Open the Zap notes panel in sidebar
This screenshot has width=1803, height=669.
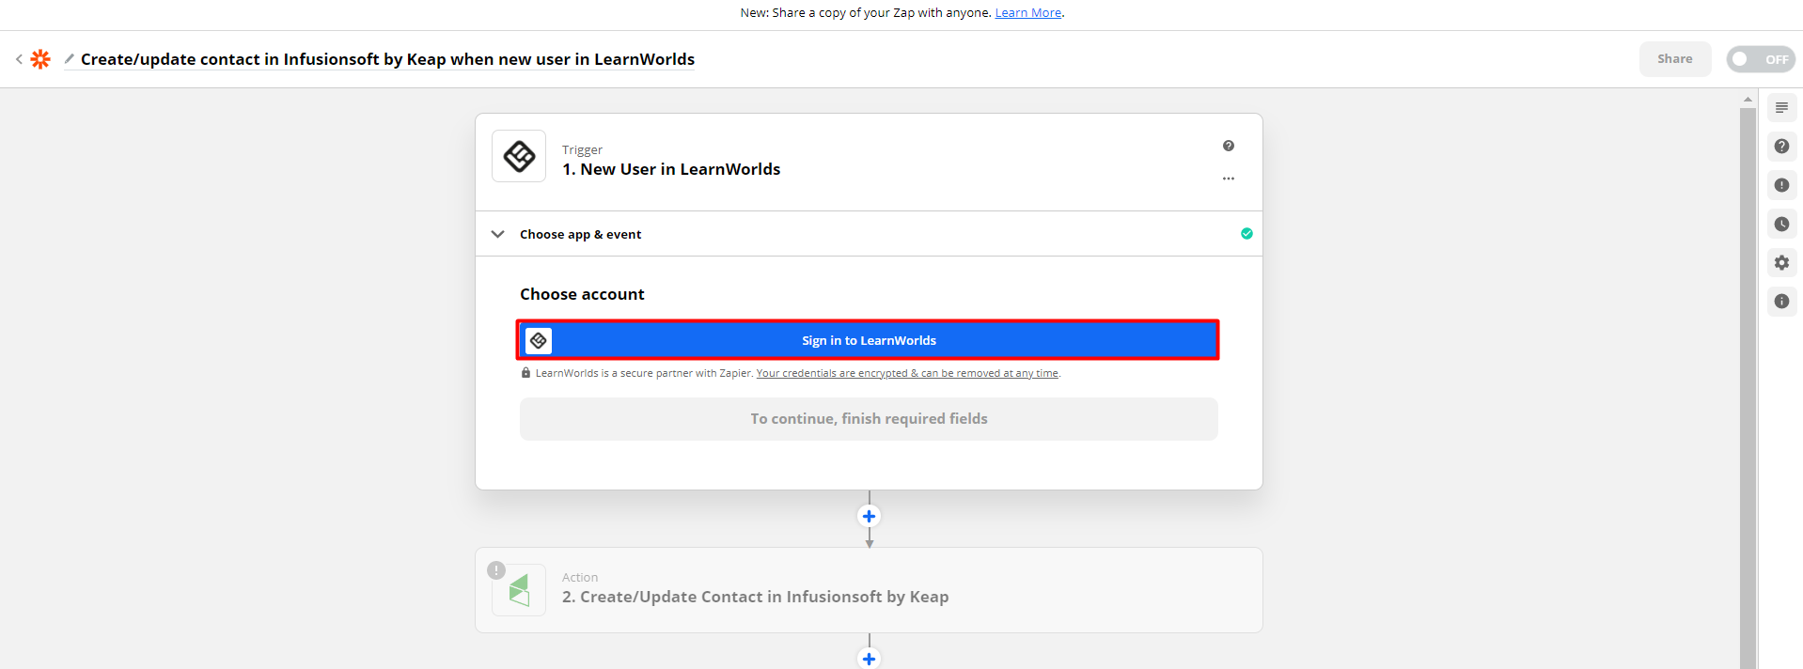click(1780, 107)
